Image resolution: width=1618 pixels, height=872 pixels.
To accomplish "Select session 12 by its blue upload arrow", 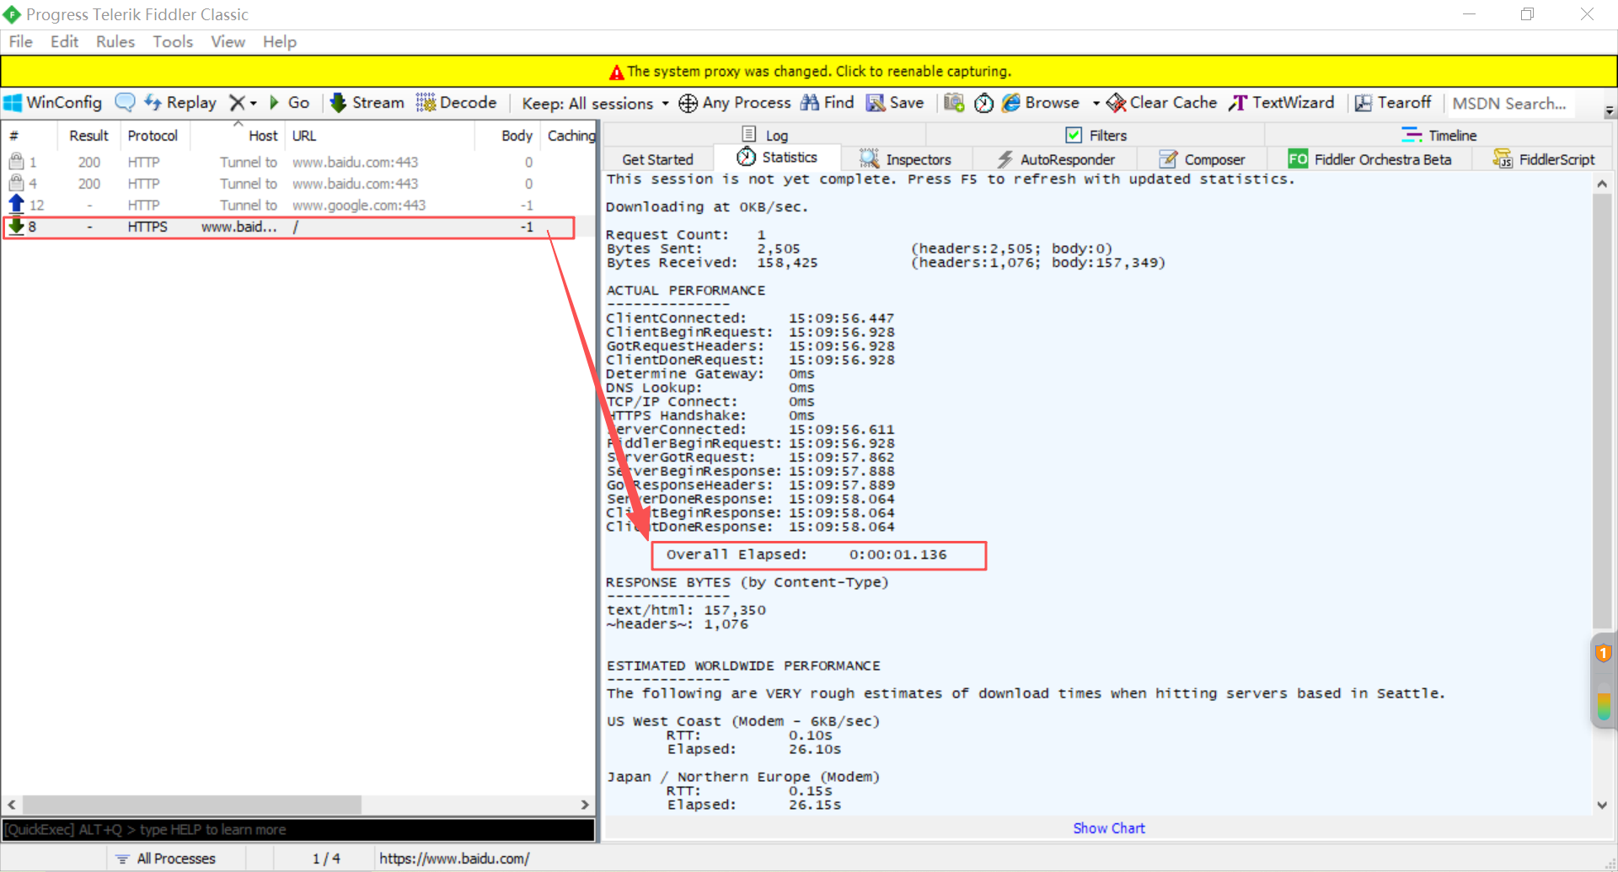I will (x=16, y=204).
